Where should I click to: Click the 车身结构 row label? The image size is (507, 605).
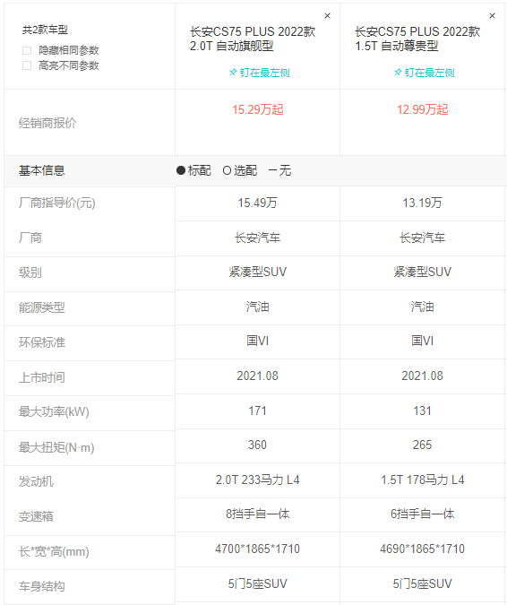coord(41,586)
